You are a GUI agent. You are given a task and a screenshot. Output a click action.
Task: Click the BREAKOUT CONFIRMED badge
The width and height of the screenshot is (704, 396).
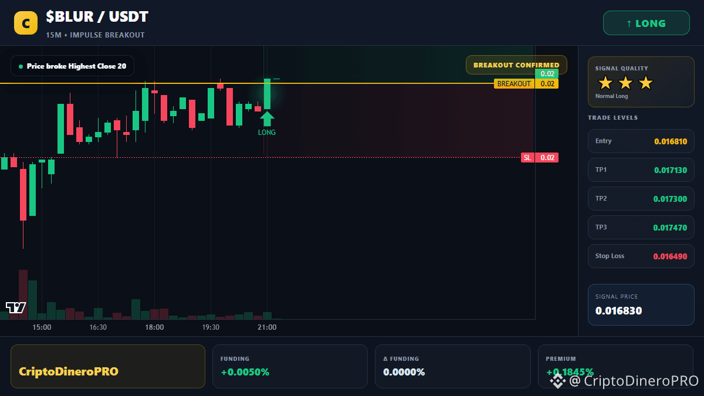516,65
